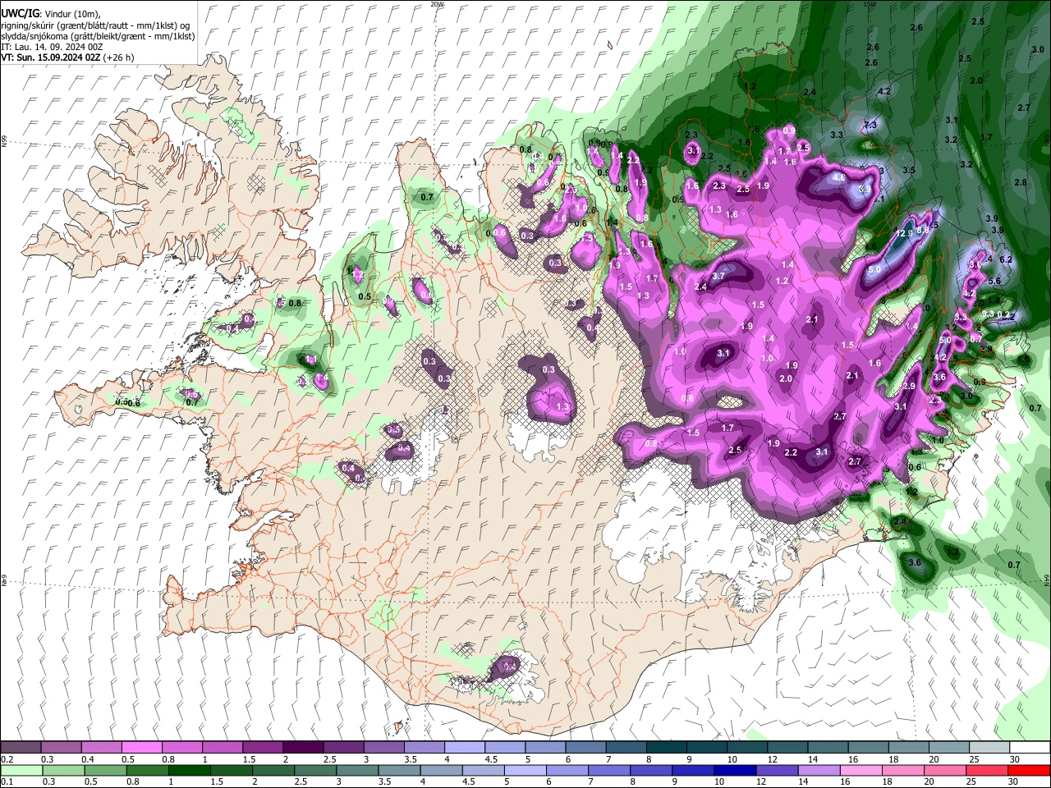Select the dark navy 10 swatch in lower legend
Image resolution: width=1051 pixels, height=788 pixels.
[734, 771]
